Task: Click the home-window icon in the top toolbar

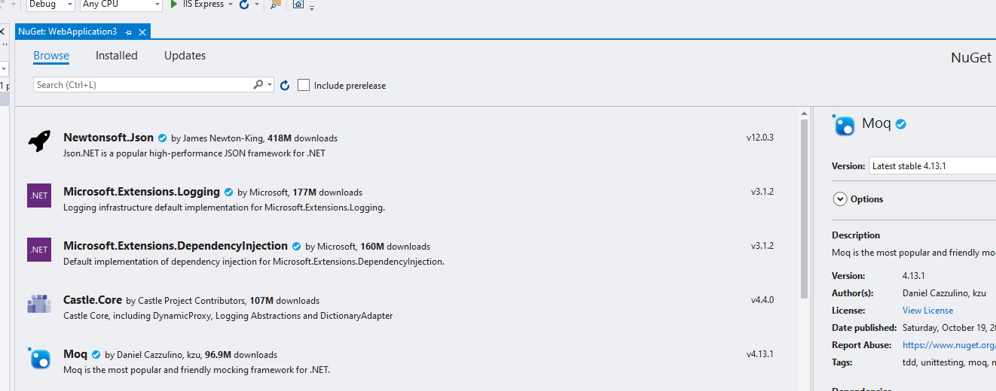Action: [x=298, y=5]
